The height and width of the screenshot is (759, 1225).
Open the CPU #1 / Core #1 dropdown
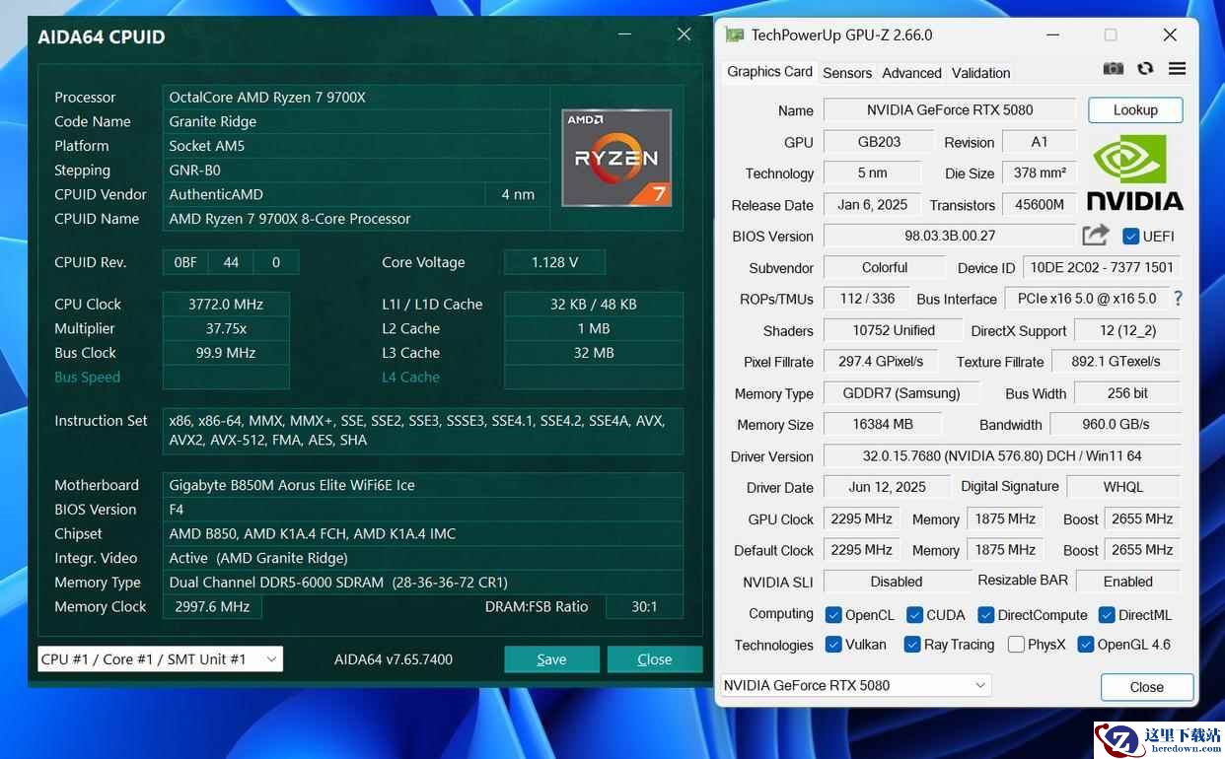pos(160,658)
